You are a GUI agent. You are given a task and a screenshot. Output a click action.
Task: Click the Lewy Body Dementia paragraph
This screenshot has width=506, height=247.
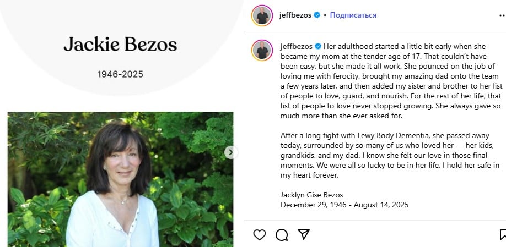pyautogui.click(x=390, y=156)
